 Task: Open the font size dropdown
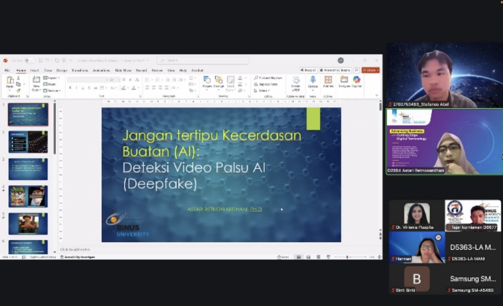pos(114,80)
